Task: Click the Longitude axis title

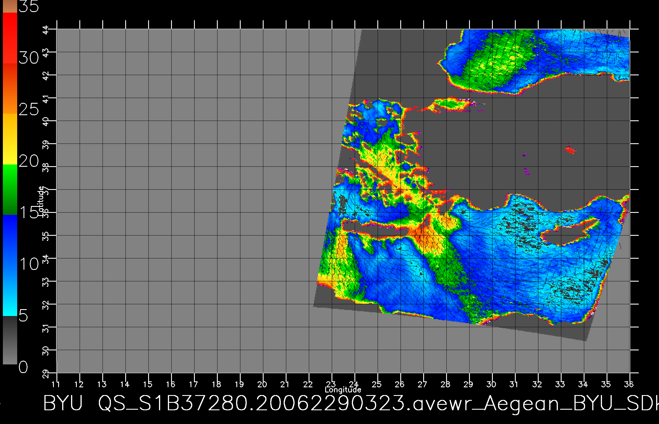Action: pyautogui.click(x=343, y=390)
